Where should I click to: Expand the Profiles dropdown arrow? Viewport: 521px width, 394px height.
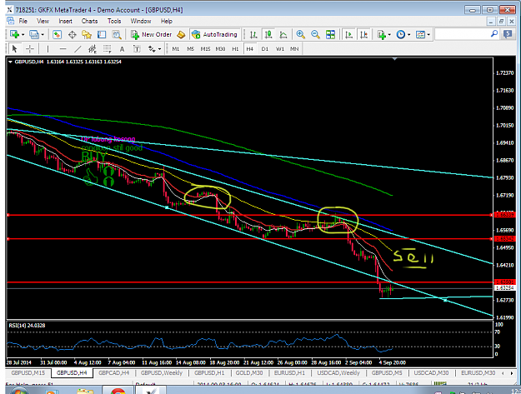click(x=43, y=34)
